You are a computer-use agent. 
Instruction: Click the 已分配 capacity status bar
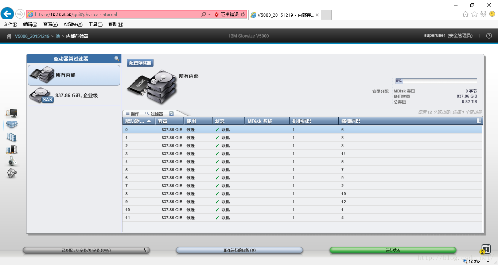(x=86, y=250)
